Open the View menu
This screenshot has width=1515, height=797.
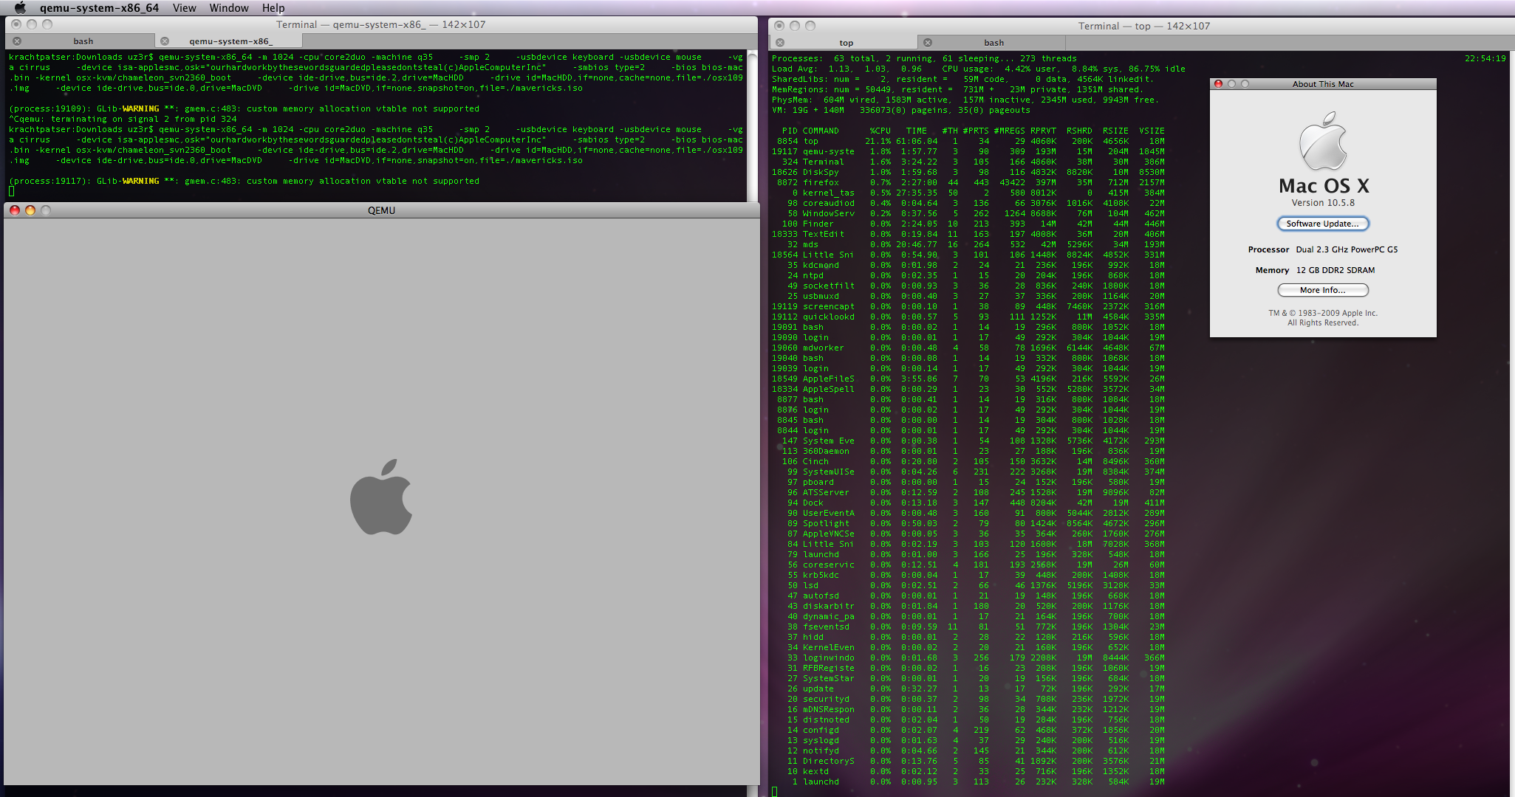point(184,7)
